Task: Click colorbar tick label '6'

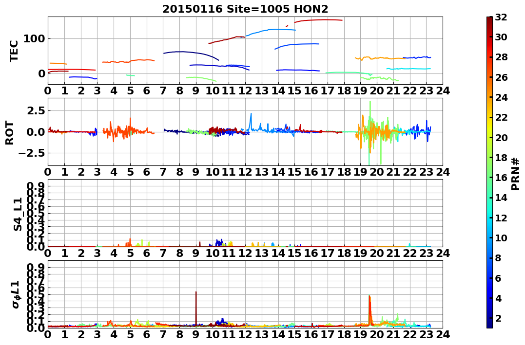Action: [498, 278]
